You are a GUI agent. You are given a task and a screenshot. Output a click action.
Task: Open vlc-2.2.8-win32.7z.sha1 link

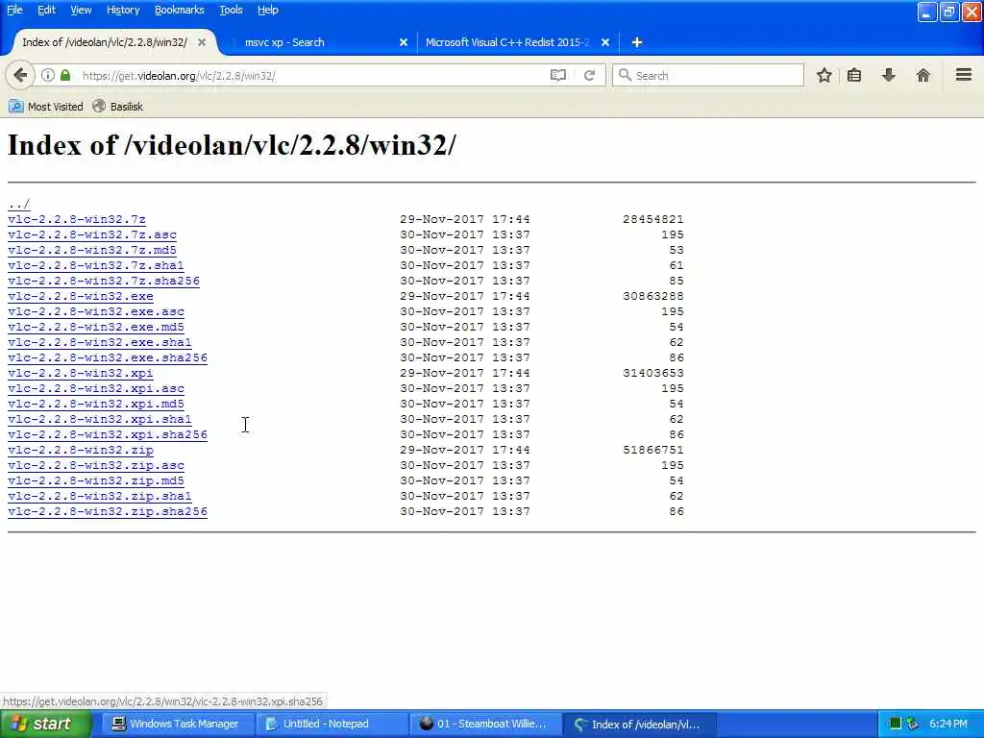pyautogui.click(x=96, y=265)
